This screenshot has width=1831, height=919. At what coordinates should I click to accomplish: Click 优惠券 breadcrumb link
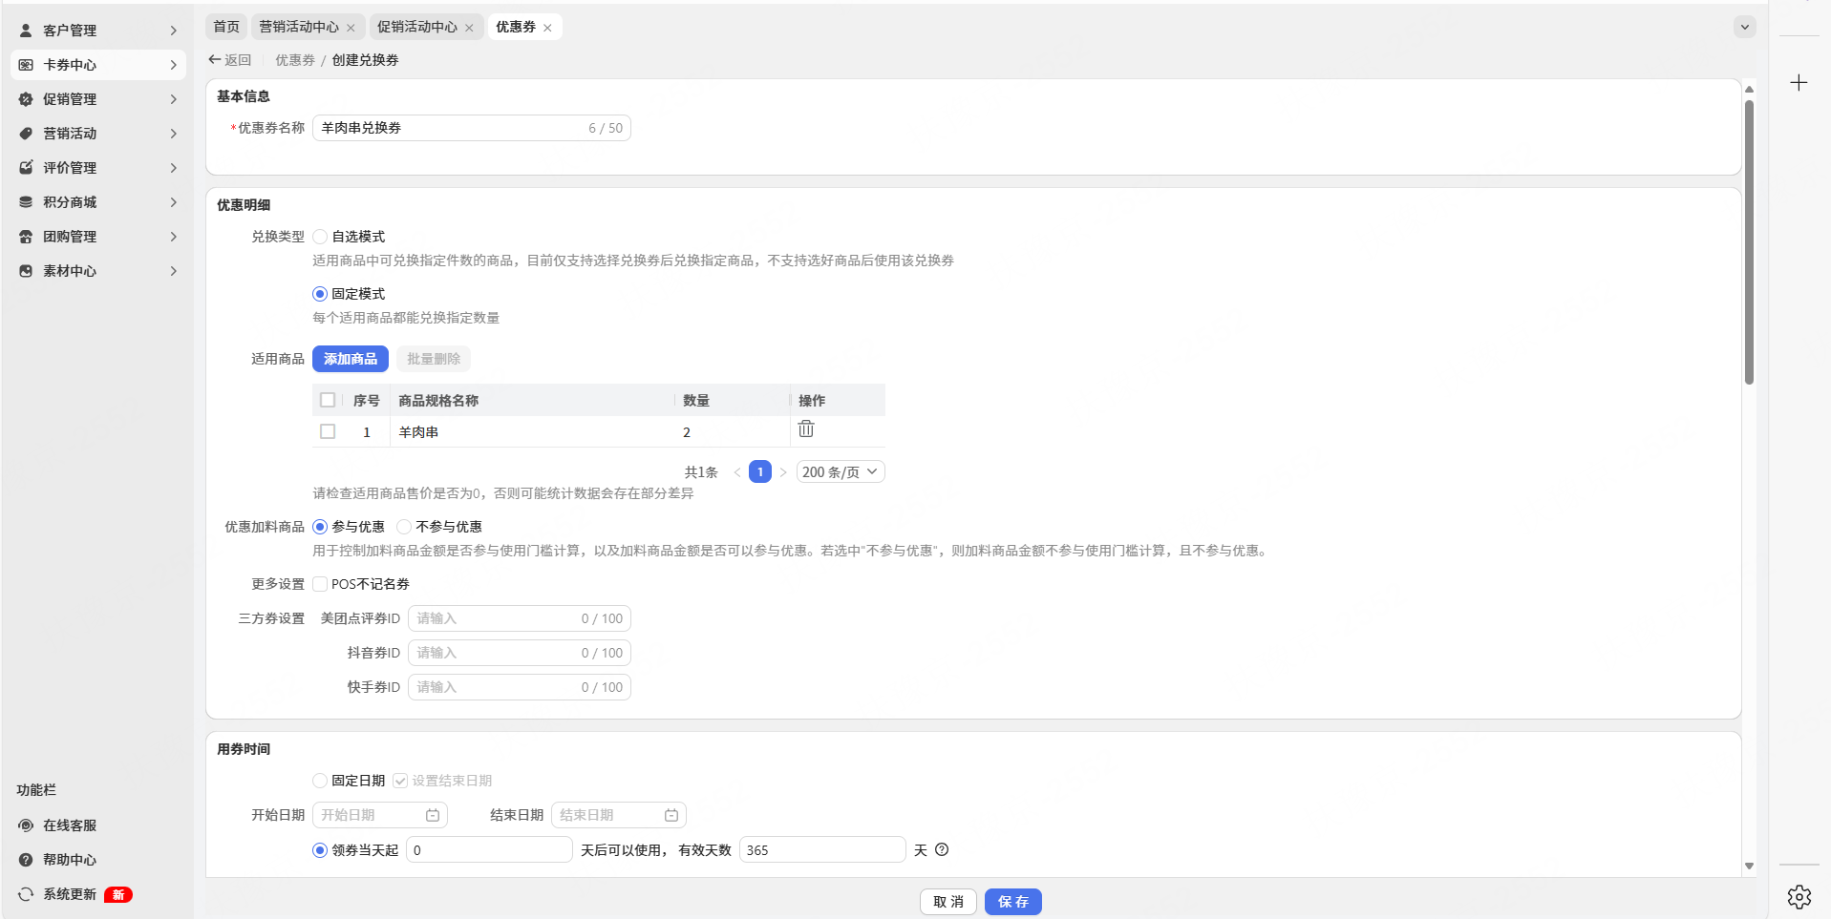click(x=295, y=60)
